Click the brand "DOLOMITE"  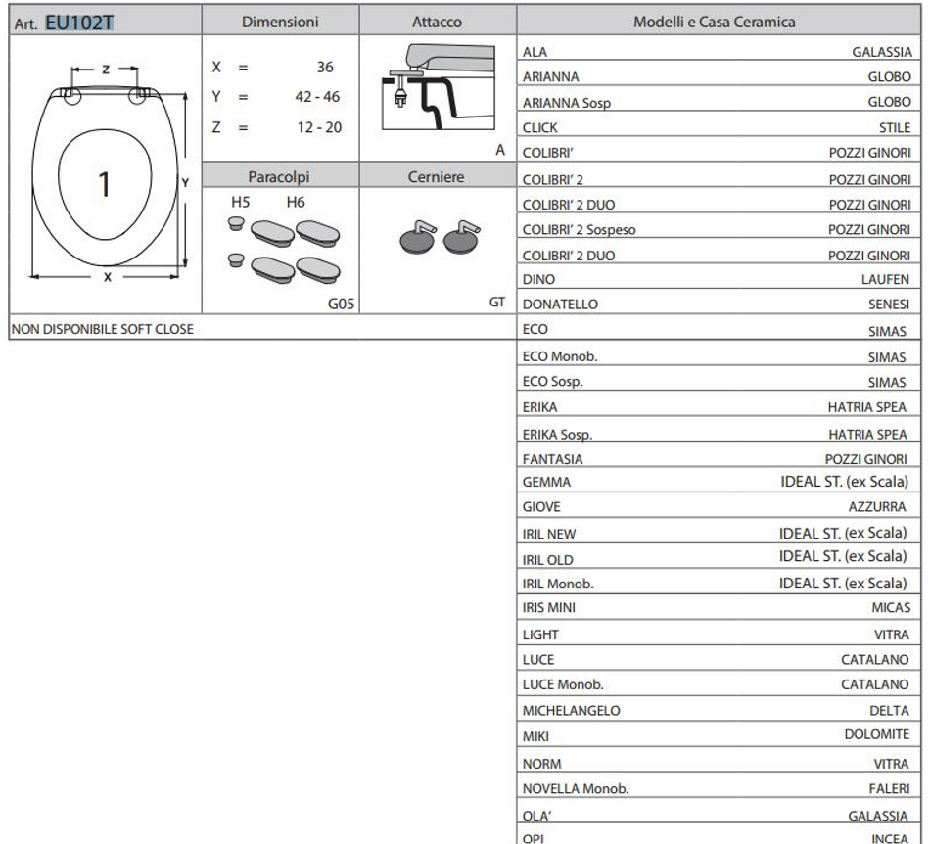click(876, 735)
